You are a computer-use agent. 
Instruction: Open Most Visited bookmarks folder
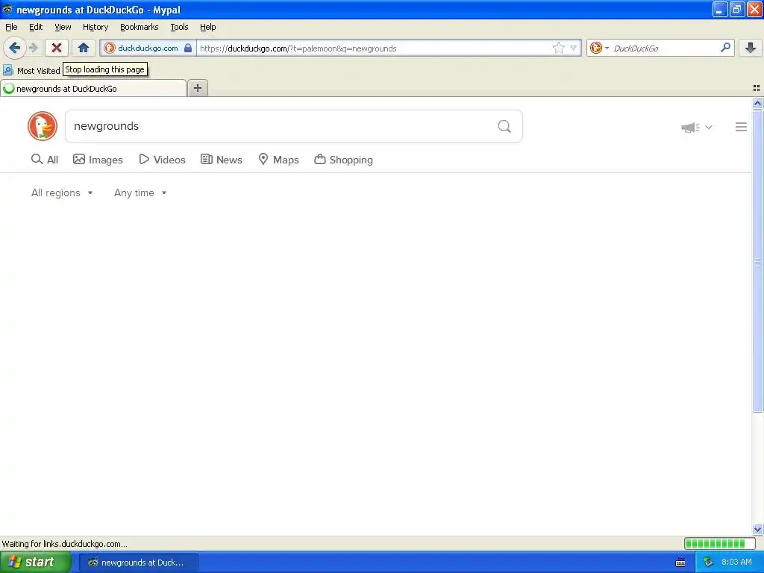coord(31,71)
